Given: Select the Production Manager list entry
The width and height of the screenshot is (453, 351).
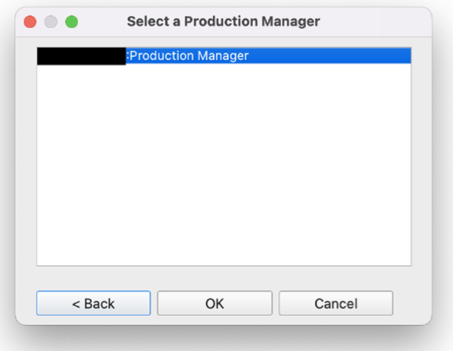Looking at the screenshot, I should click(x=224, y=56).
